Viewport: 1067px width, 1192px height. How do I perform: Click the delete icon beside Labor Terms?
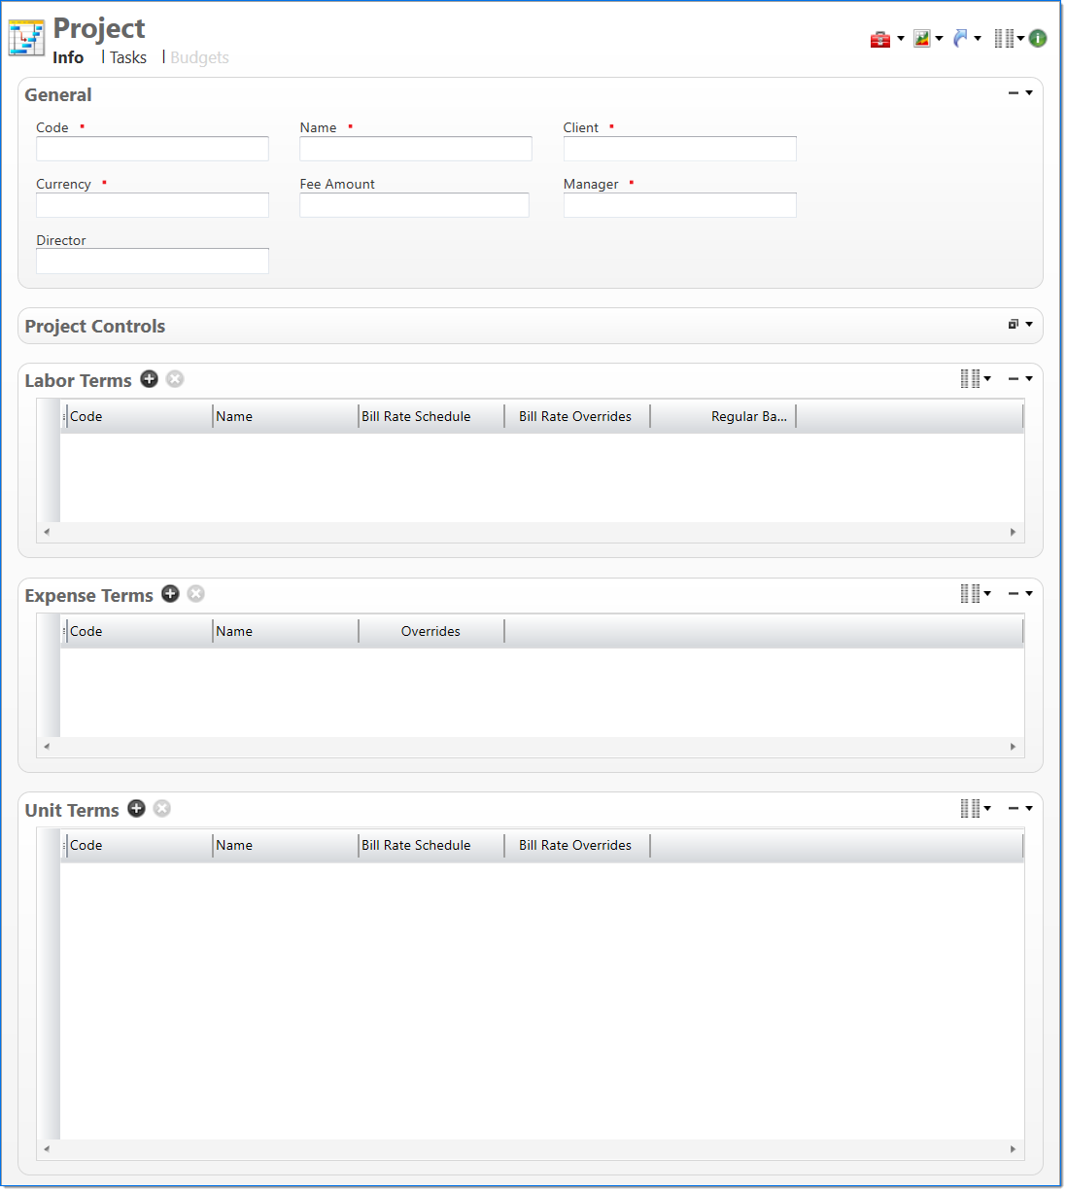[175, 379]
